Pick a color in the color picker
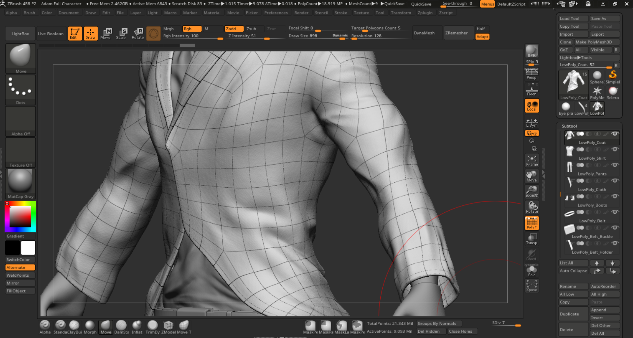633x338 pixels. pos(20,216)
